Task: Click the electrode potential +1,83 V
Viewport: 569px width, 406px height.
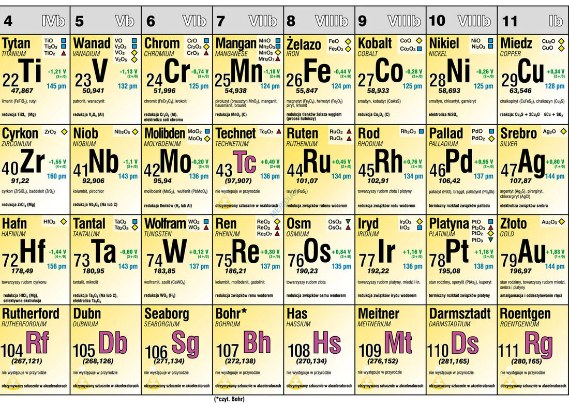Action: 555,252
